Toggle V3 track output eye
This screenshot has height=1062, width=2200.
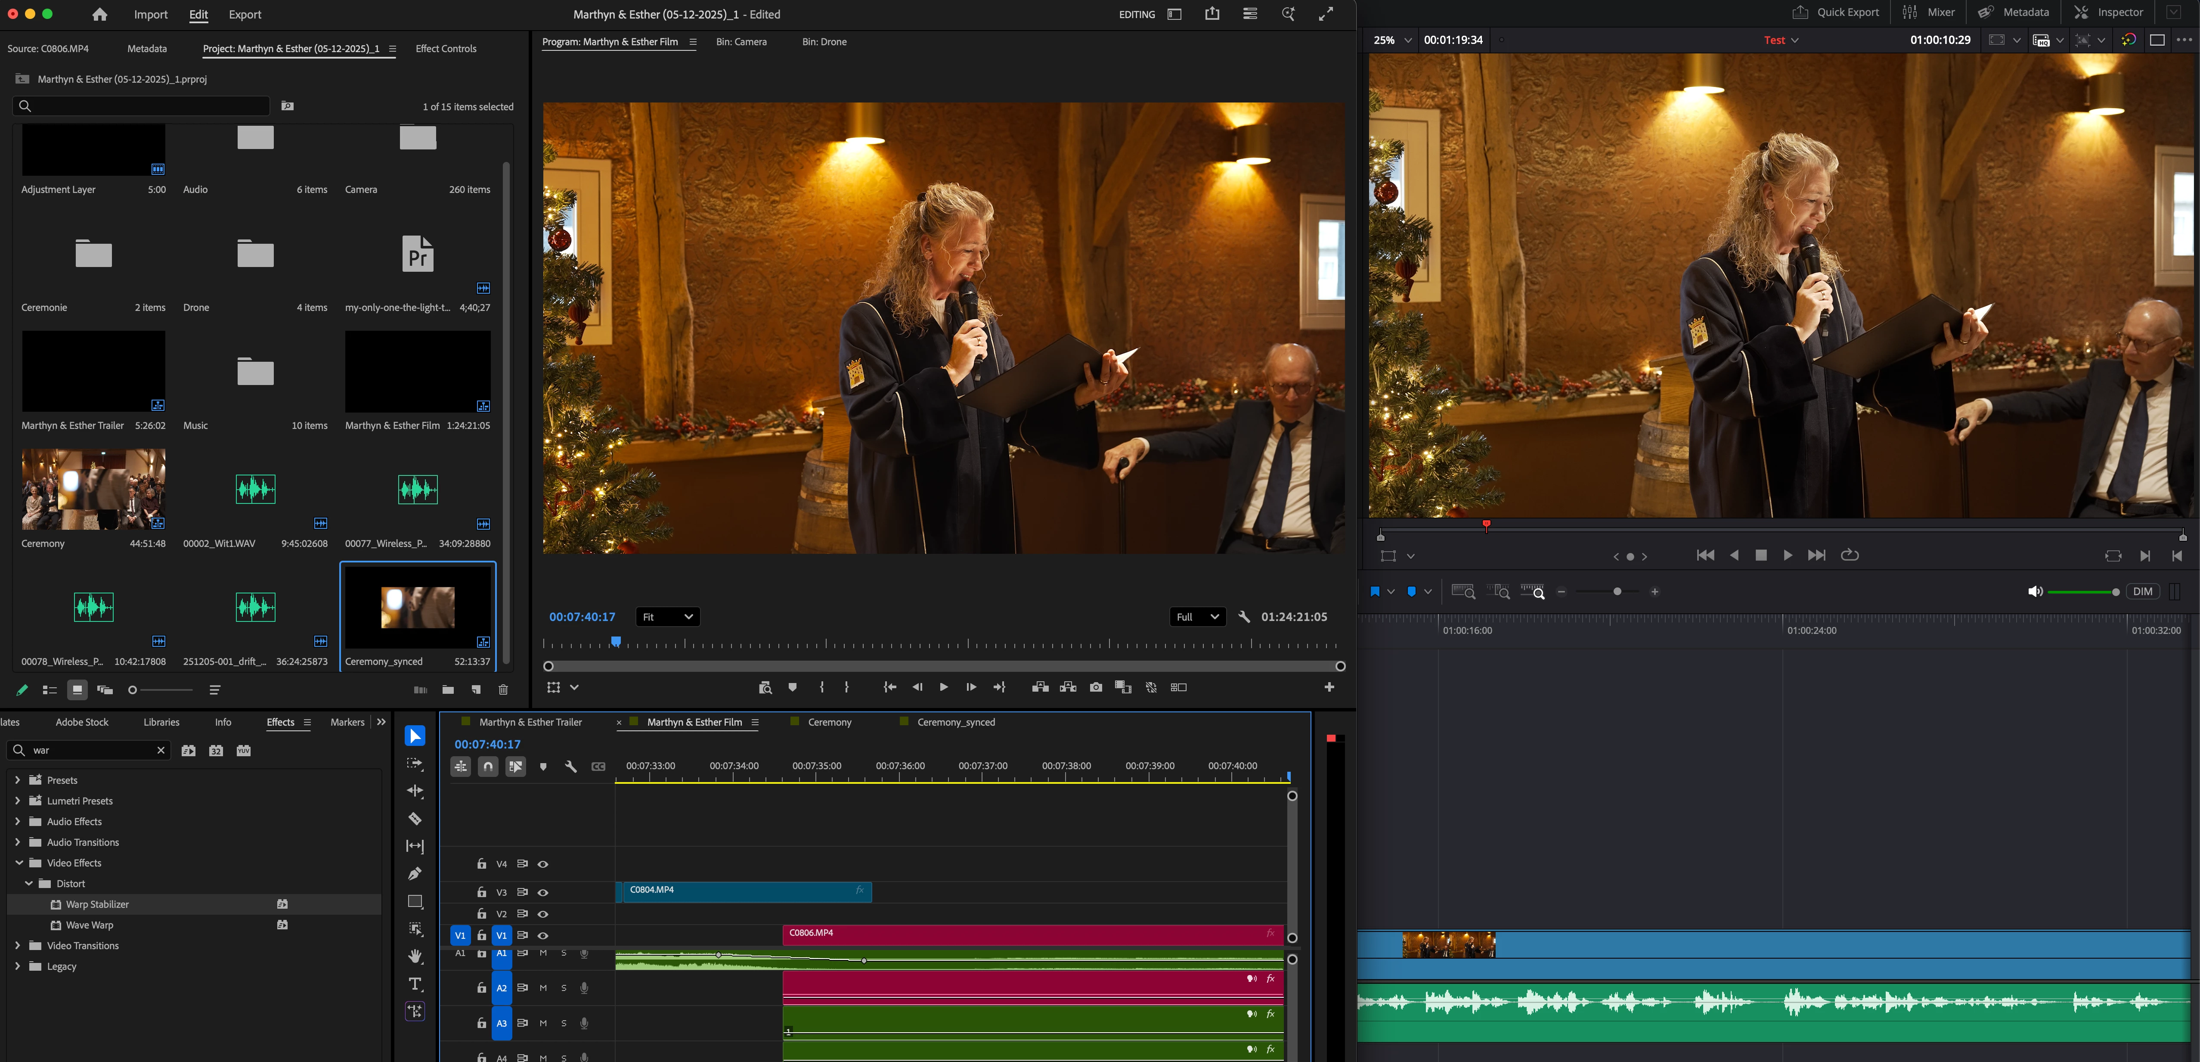click(x=543, y=892)
